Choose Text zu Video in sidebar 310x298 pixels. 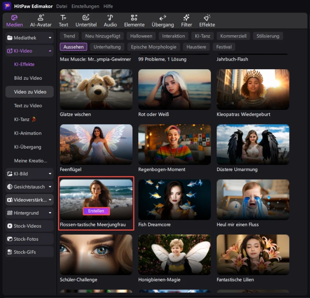28,106
